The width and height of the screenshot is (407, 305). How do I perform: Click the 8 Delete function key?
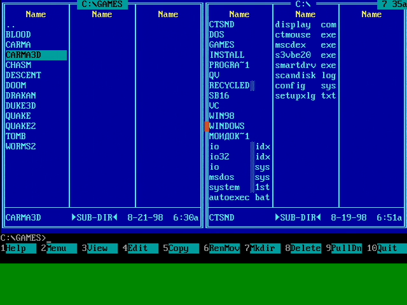click(x=303, y=248)
